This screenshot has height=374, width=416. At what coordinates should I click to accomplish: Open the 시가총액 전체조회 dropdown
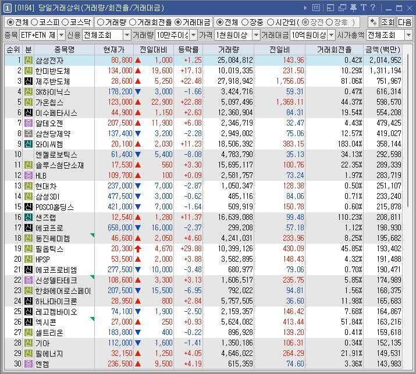click(408, 35)
